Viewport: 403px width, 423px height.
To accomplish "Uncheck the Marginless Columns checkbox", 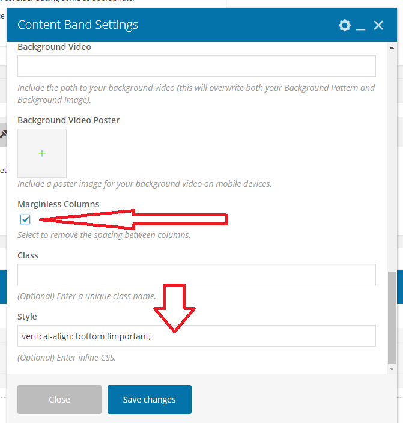I will 25,219.
